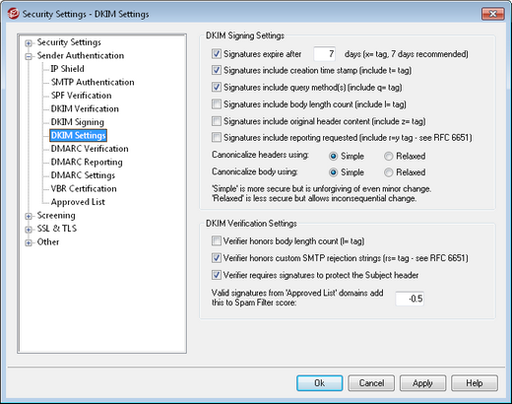This screenshot has width=512, height=404.
Task: Click the MDaemon app icon in title bar
Action: (13, 14)
